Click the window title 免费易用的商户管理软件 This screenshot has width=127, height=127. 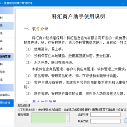pos(18,3)
